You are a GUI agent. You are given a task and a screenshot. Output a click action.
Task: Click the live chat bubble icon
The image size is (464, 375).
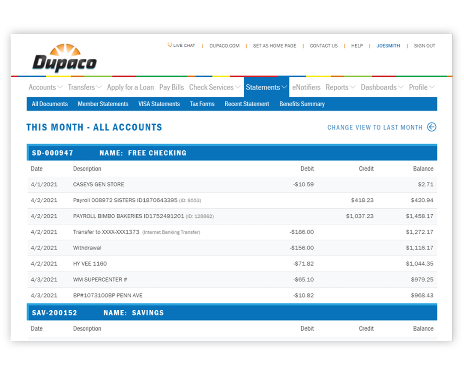tap(170, 45)
